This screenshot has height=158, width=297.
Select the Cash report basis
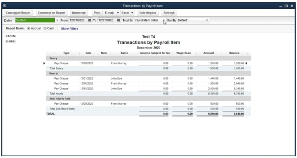pyautogui.click(x=45, y=28)
